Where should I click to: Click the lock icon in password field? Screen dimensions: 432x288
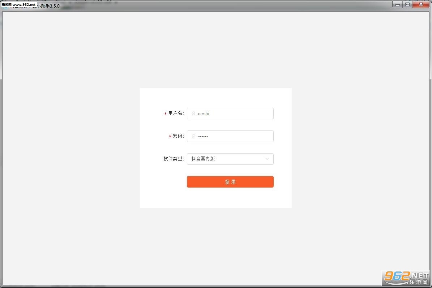193,136
